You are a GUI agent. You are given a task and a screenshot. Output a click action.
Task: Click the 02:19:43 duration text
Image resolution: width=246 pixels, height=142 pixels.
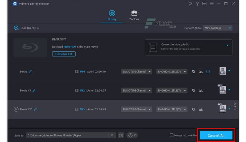100,109
